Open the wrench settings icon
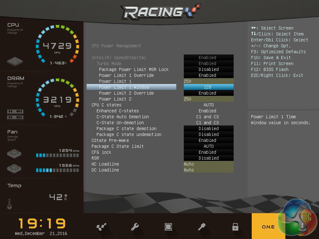The height and width of the screenshot is (239, 319). [135, 227]
